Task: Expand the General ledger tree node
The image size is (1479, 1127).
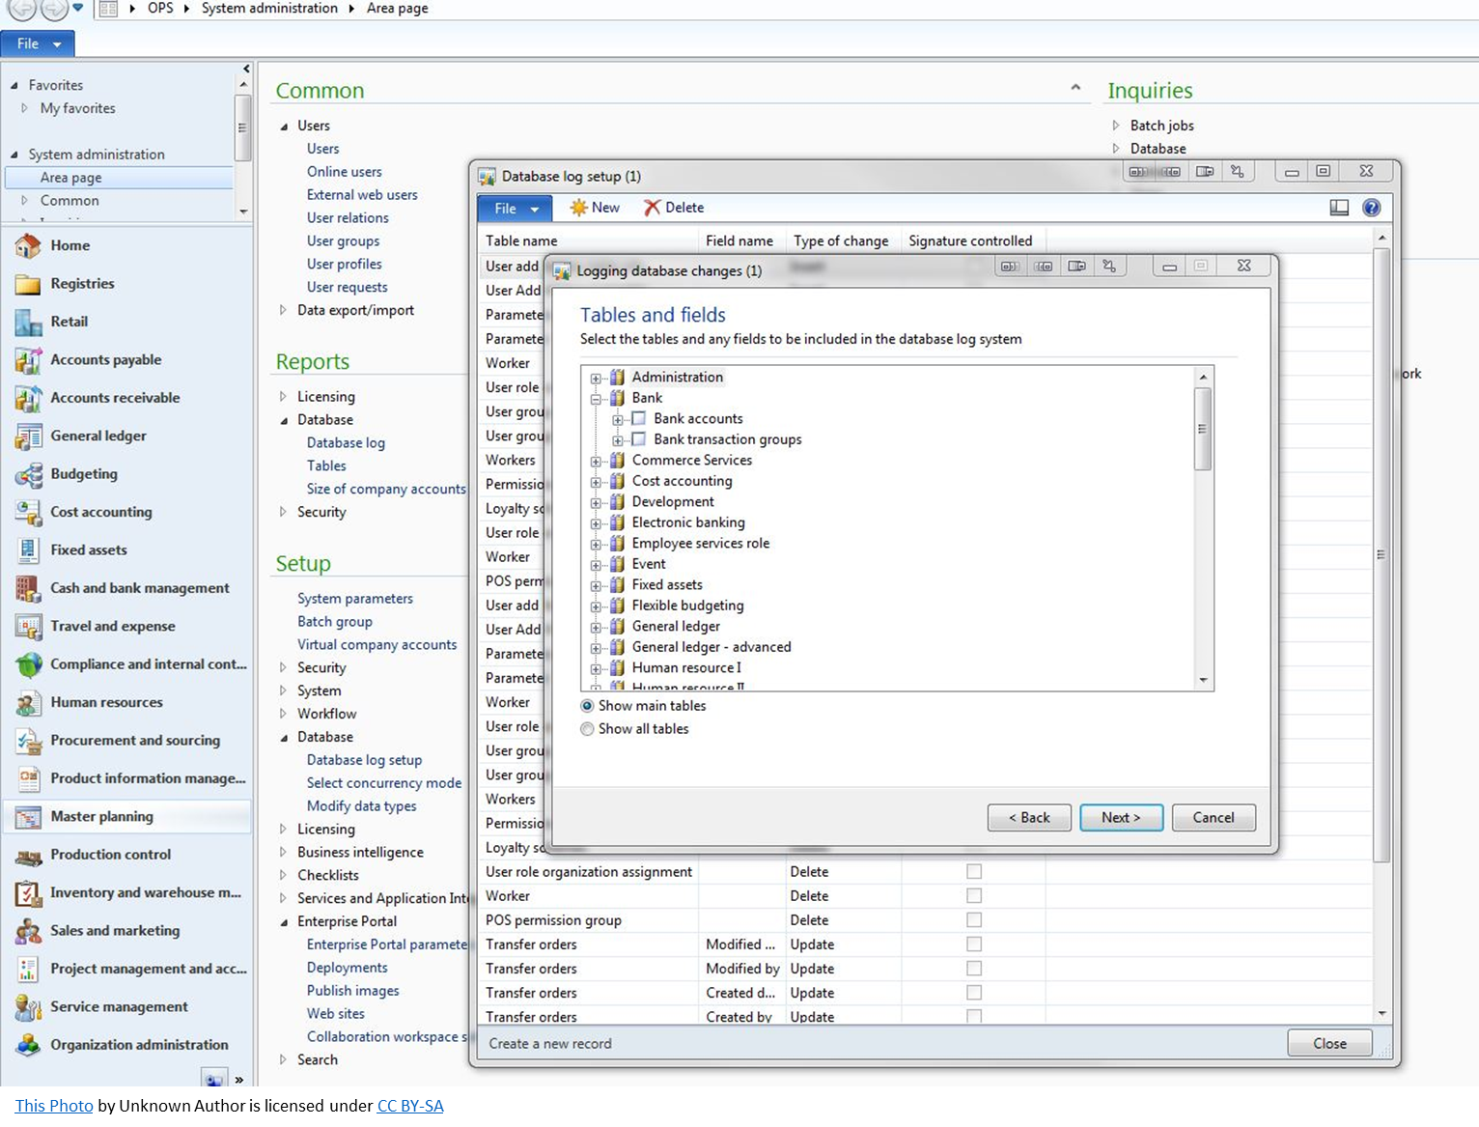Action: (x=596, y=627)
